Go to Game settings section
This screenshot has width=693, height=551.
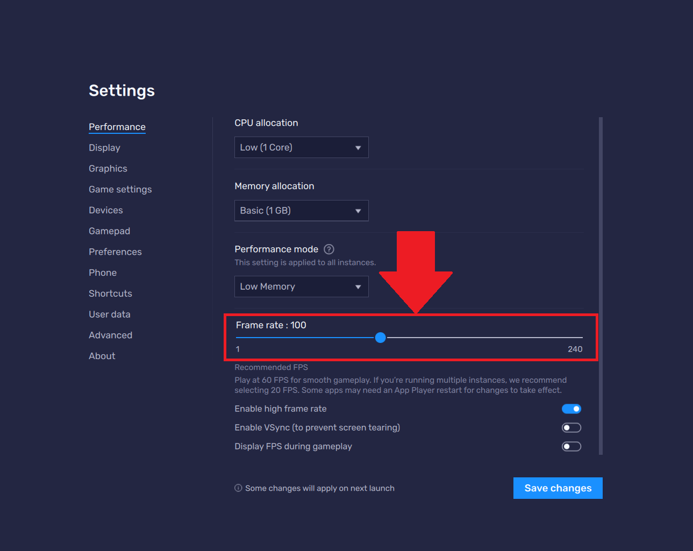(120, 189)
